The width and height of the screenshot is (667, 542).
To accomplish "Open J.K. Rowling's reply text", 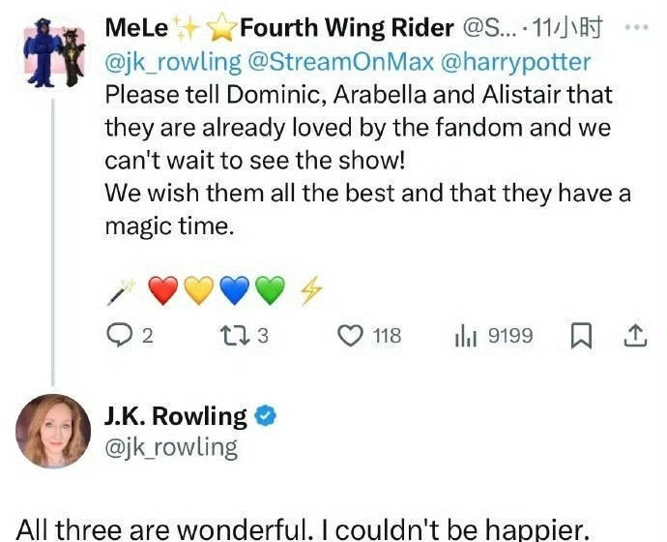I will point(301,528).
